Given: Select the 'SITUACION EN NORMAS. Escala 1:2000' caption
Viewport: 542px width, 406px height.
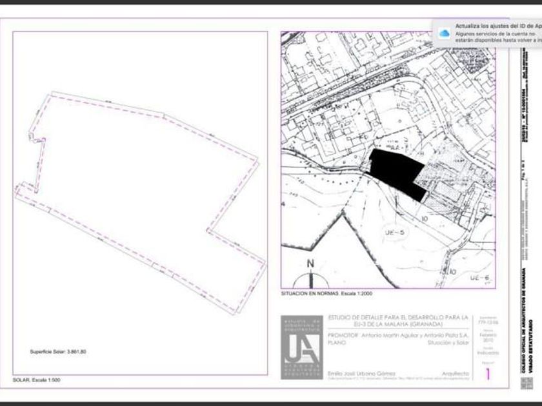Looking at the screenshot, I should coord(326,293).
